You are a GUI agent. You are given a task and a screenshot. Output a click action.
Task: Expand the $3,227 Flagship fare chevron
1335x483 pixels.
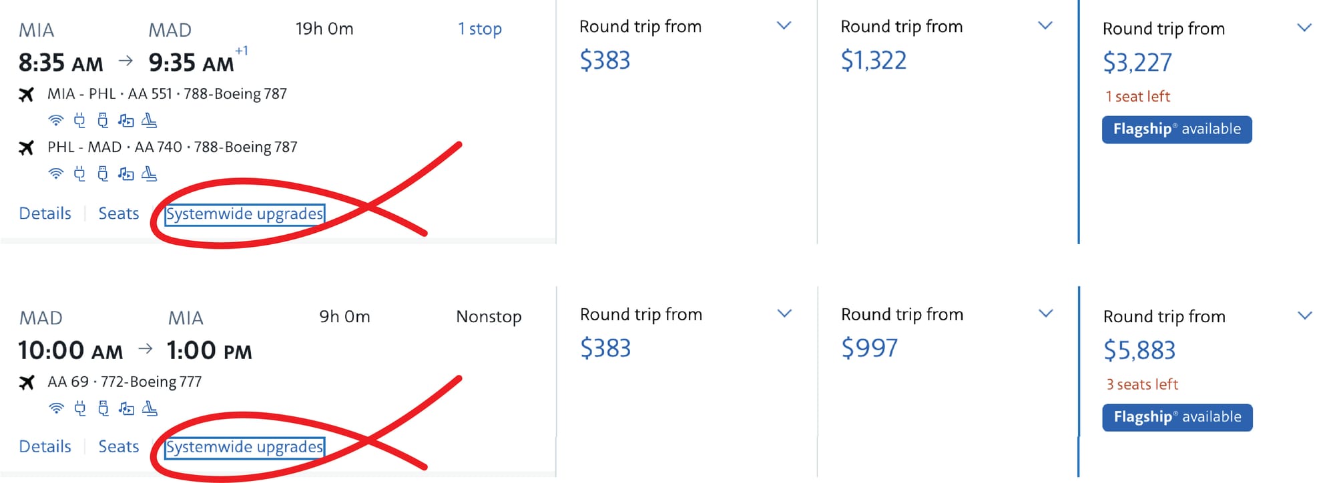click(1304, 28)
